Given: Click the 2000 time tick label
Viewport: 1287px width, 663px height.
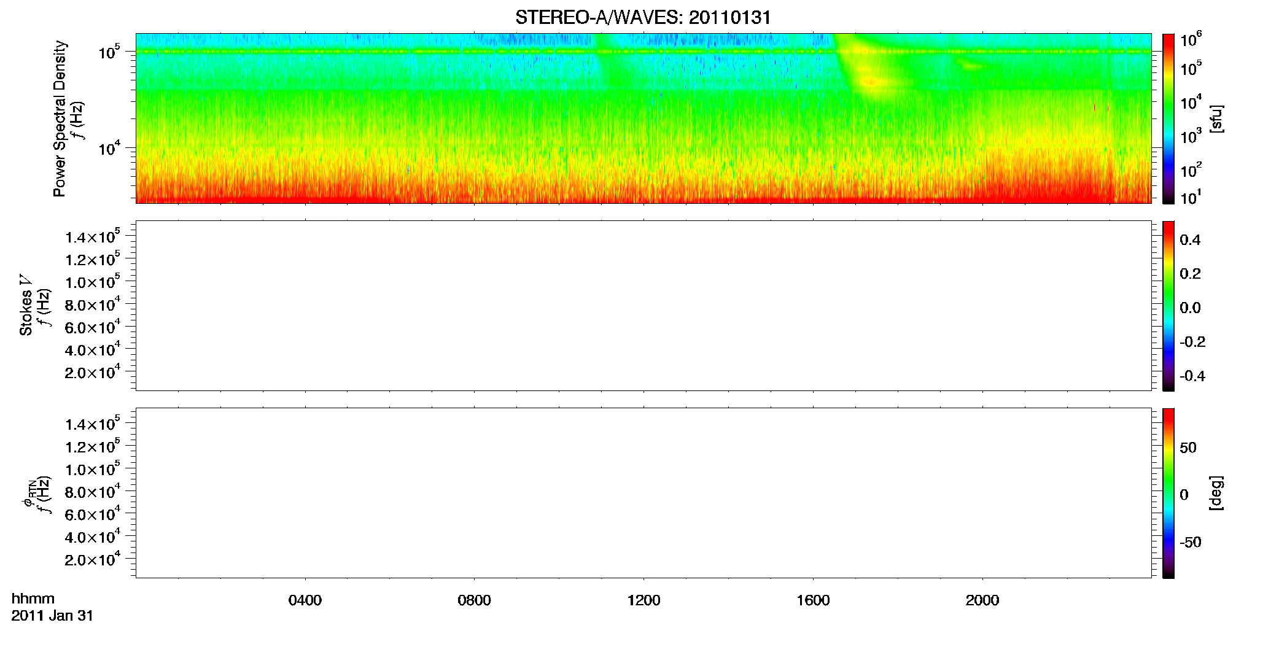Looking at the screenshot, I should pos(982,600).
